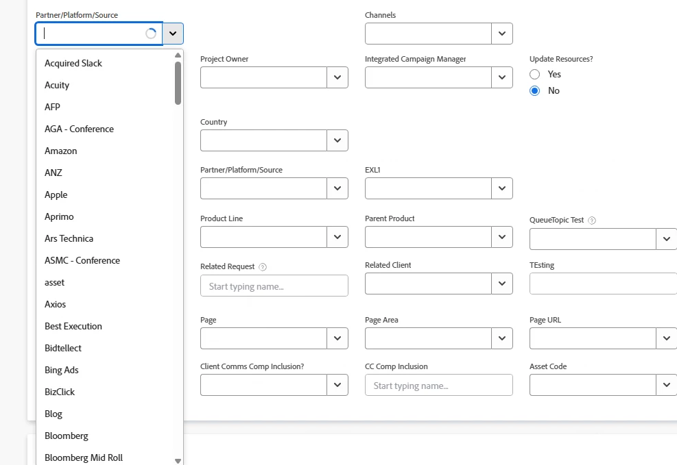Expand the QueueTopic Test dropdown

(x=666, y=239)
